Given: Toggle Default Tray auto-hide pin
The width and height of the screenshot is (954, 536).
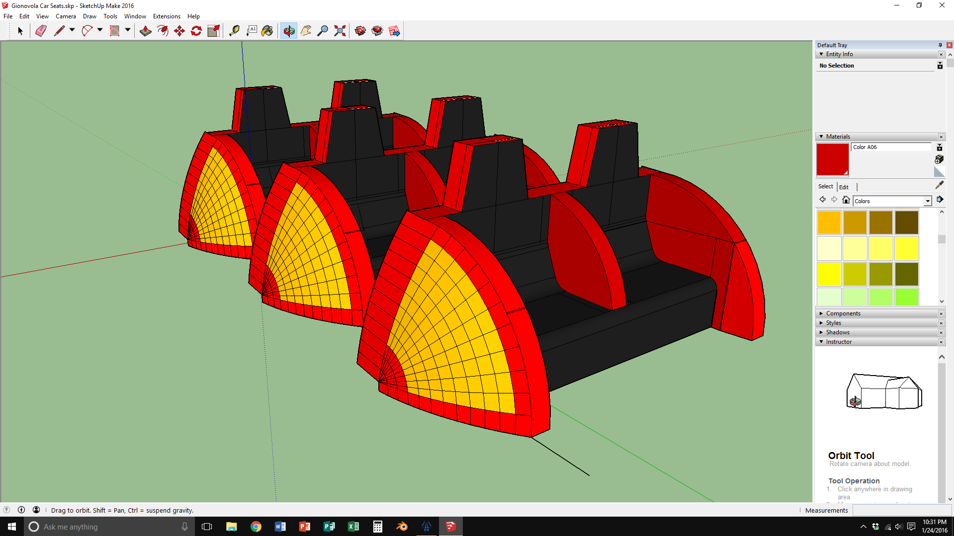Looking at the screenshot, I should tap(940, 45).
